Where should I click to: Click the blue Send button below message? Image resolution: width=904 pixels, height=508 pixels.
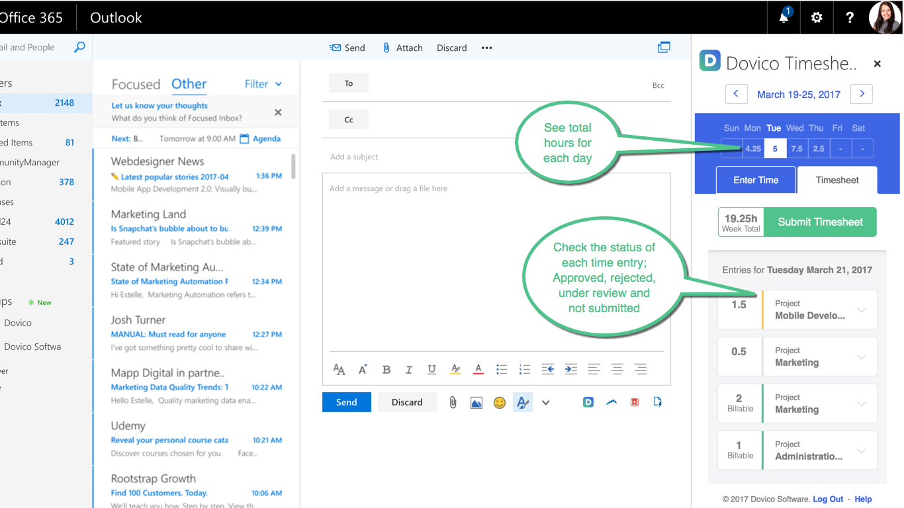[347, 402]
